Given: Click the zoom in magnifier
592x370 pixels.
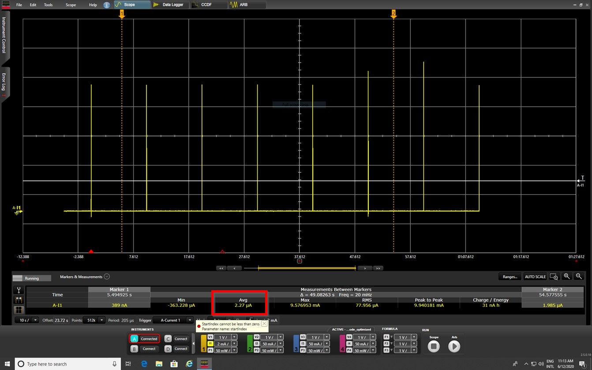Looking at the screenshot, I should pyautogui.click(x=567, y=277).
